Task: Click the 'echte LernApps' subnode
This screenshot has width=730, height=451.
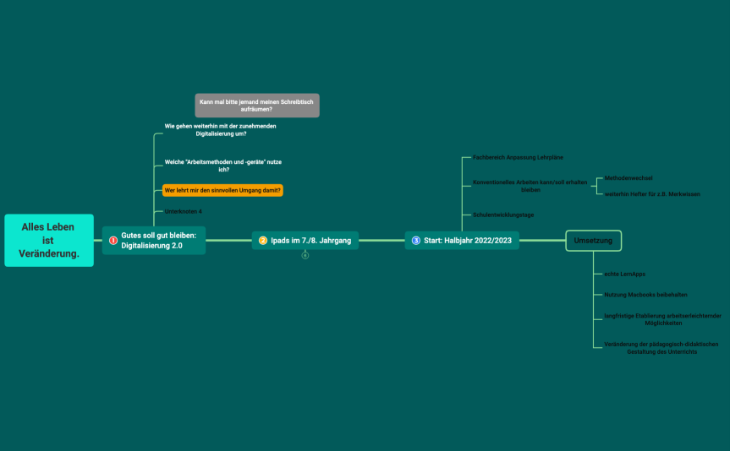Action: pos(623,274)
